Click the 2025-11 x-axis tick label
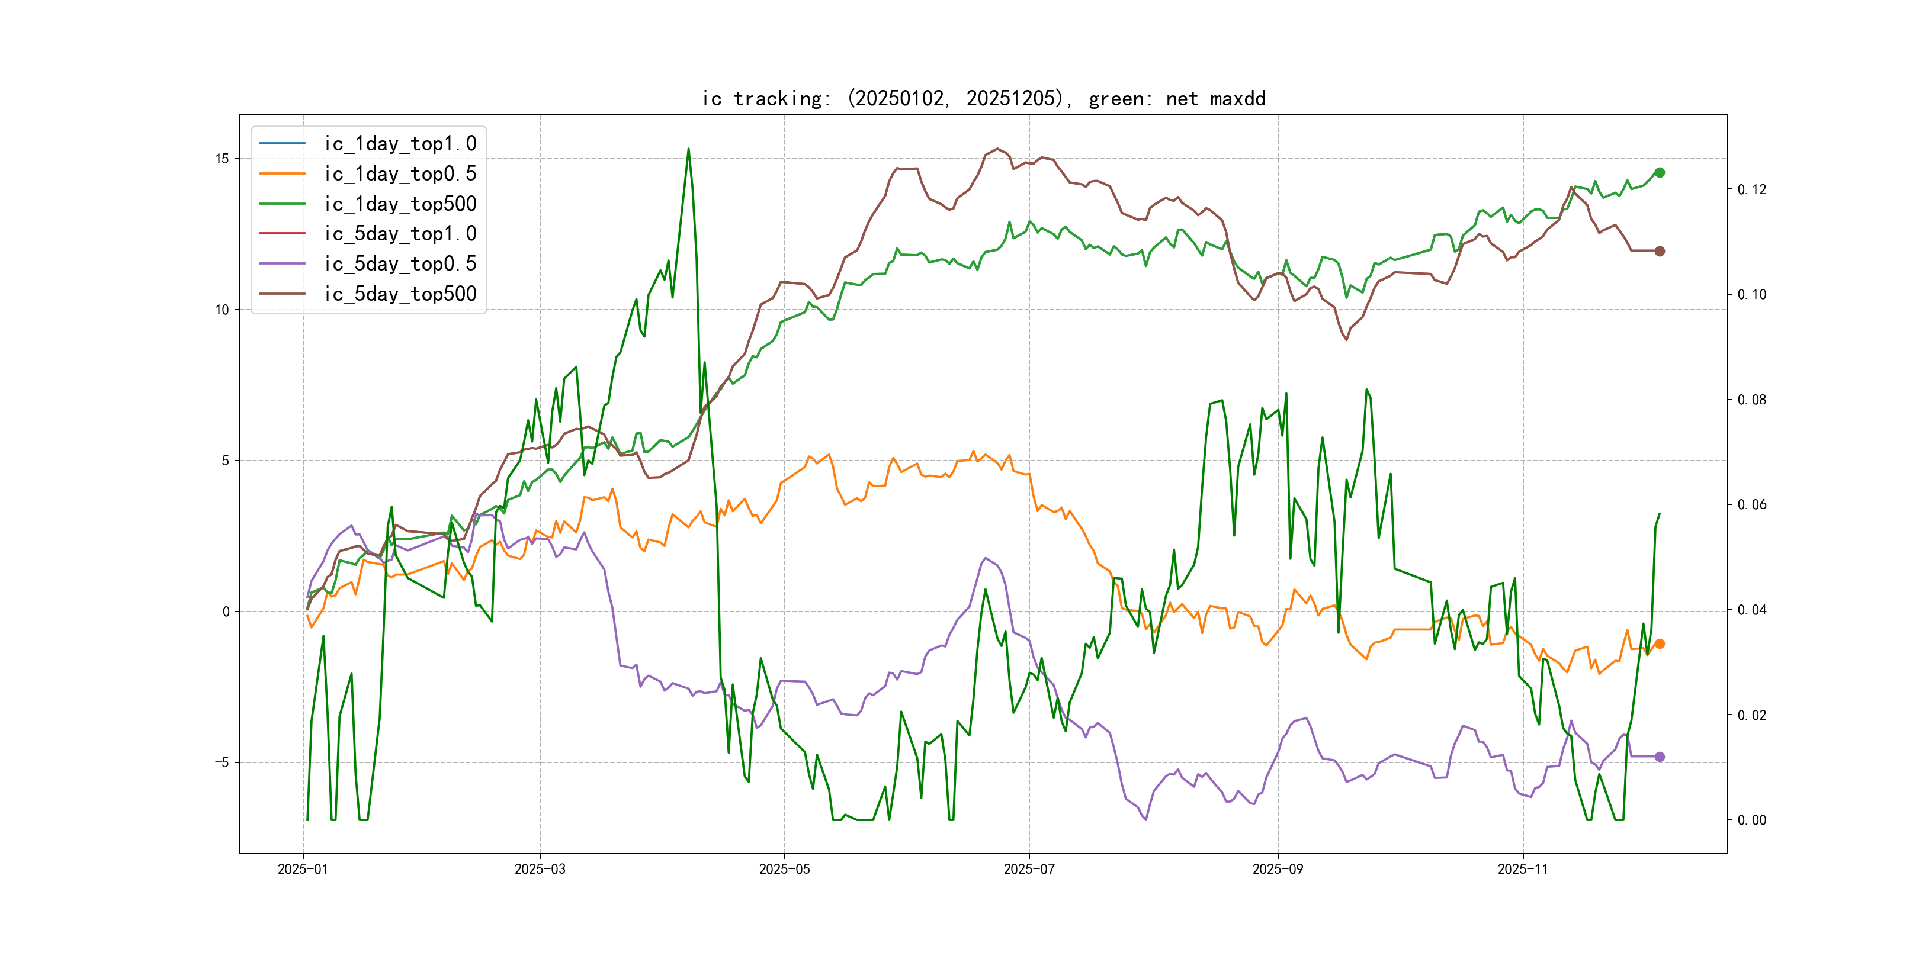Screen dimensions: 1919x959 click(x=1522, y=869)
